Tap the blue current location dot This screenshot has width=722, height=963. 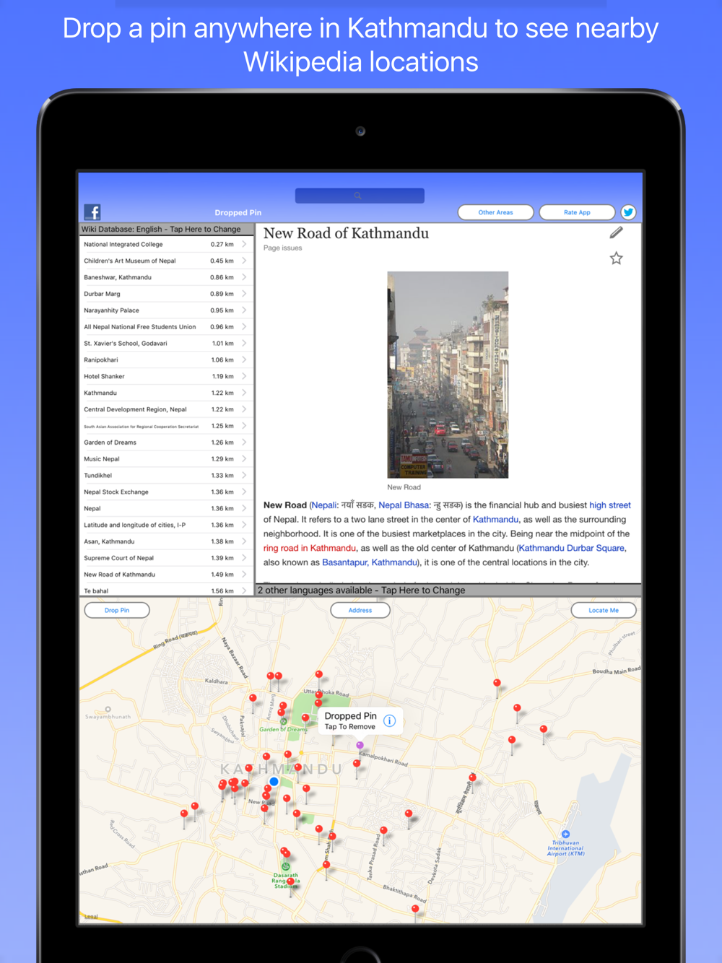[x=274, y=781]
